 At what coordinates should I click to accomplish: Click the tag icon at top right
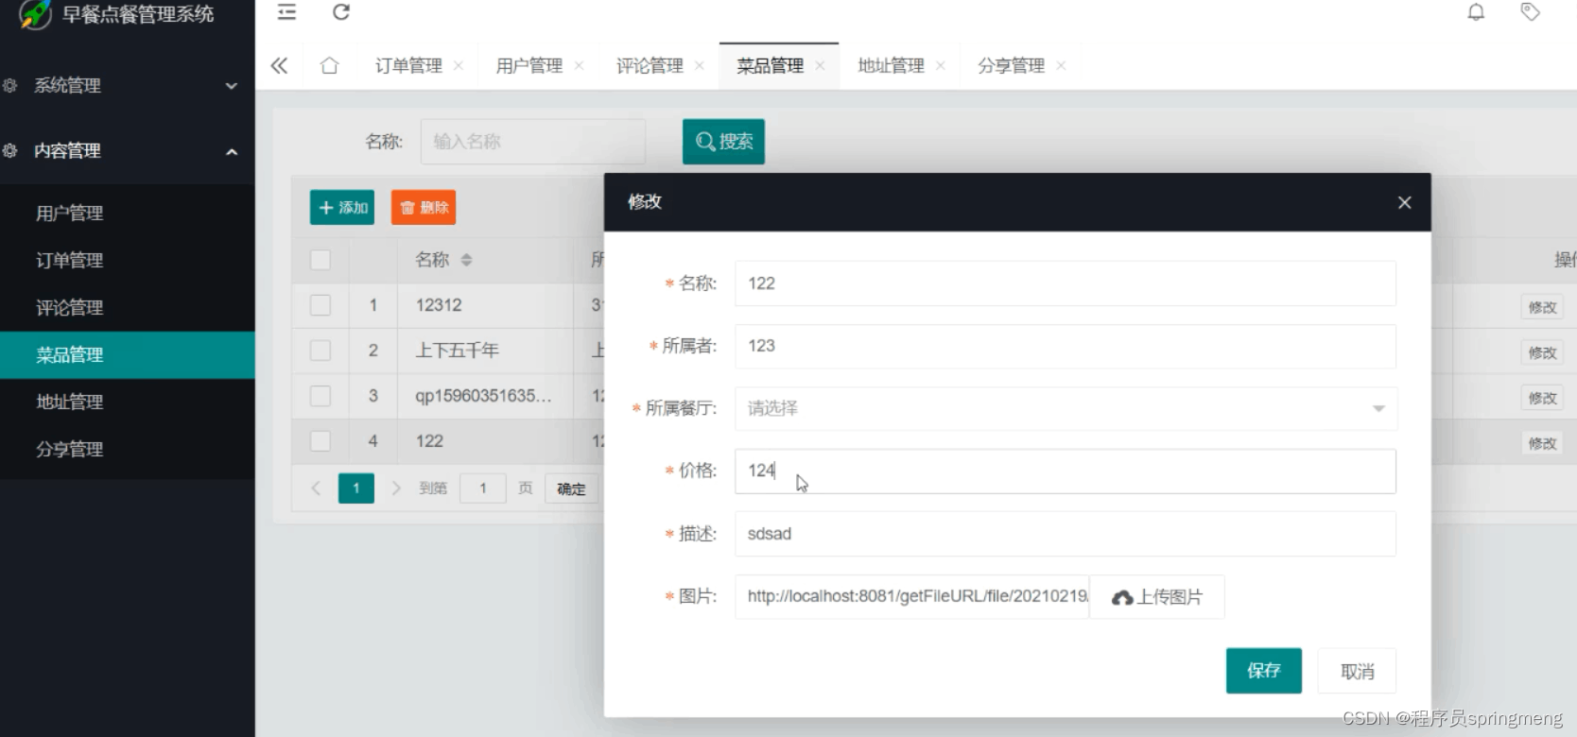[1530, 12]
